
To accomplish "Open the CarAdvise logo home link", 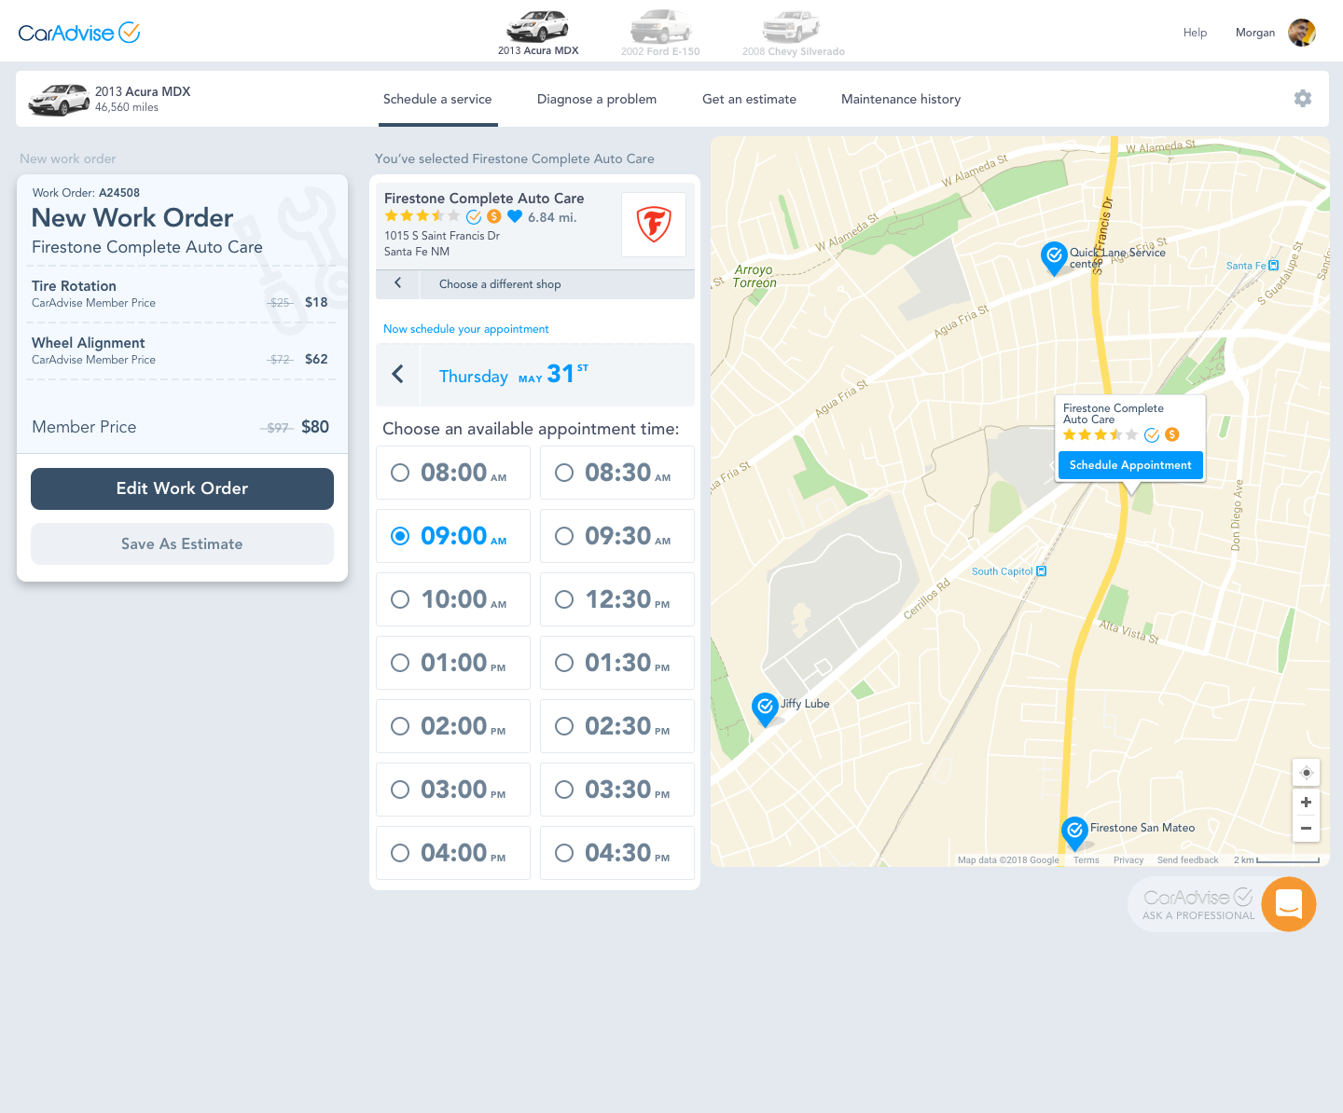I will coord(79,33).
